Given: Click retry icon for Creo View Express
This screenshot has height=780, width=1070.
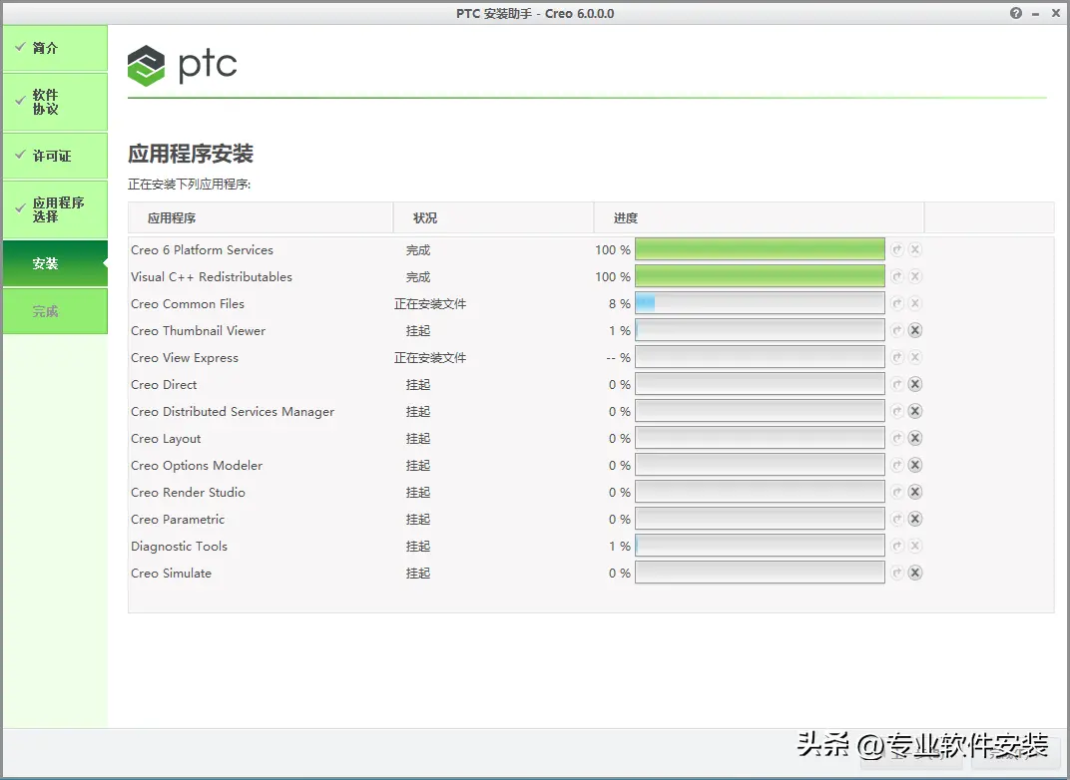Looking at the screenshot, I should (x=896, y=357).
